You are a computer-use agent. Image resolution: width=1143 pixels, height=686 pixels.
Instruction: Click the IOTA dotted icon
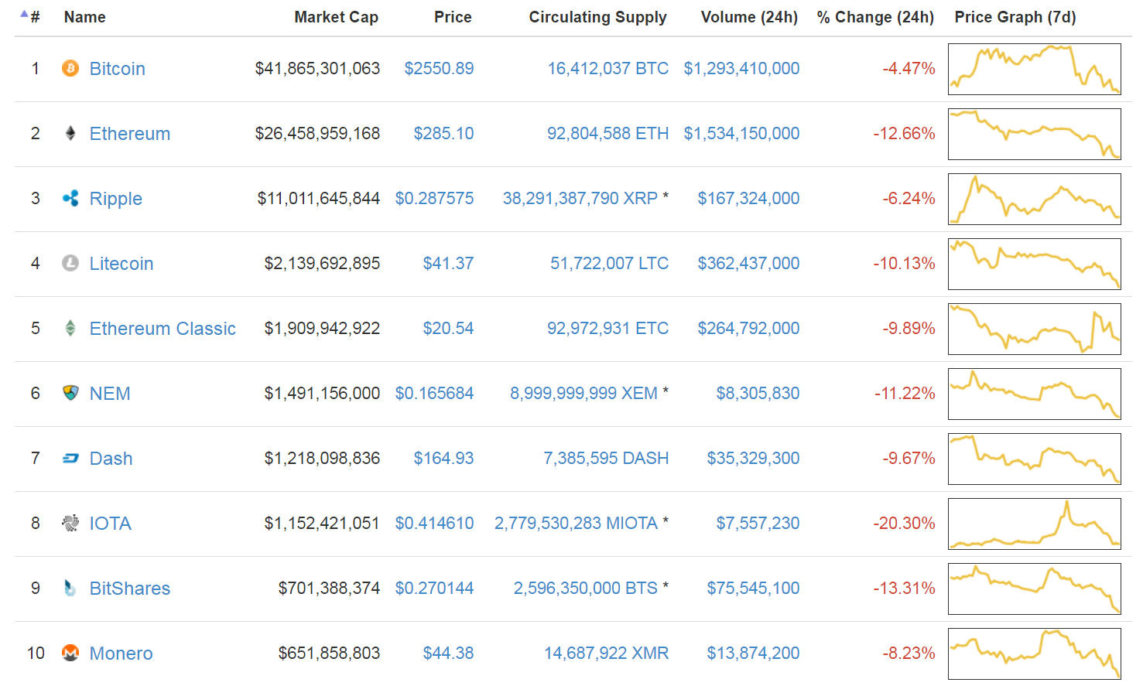click(70, 524)
